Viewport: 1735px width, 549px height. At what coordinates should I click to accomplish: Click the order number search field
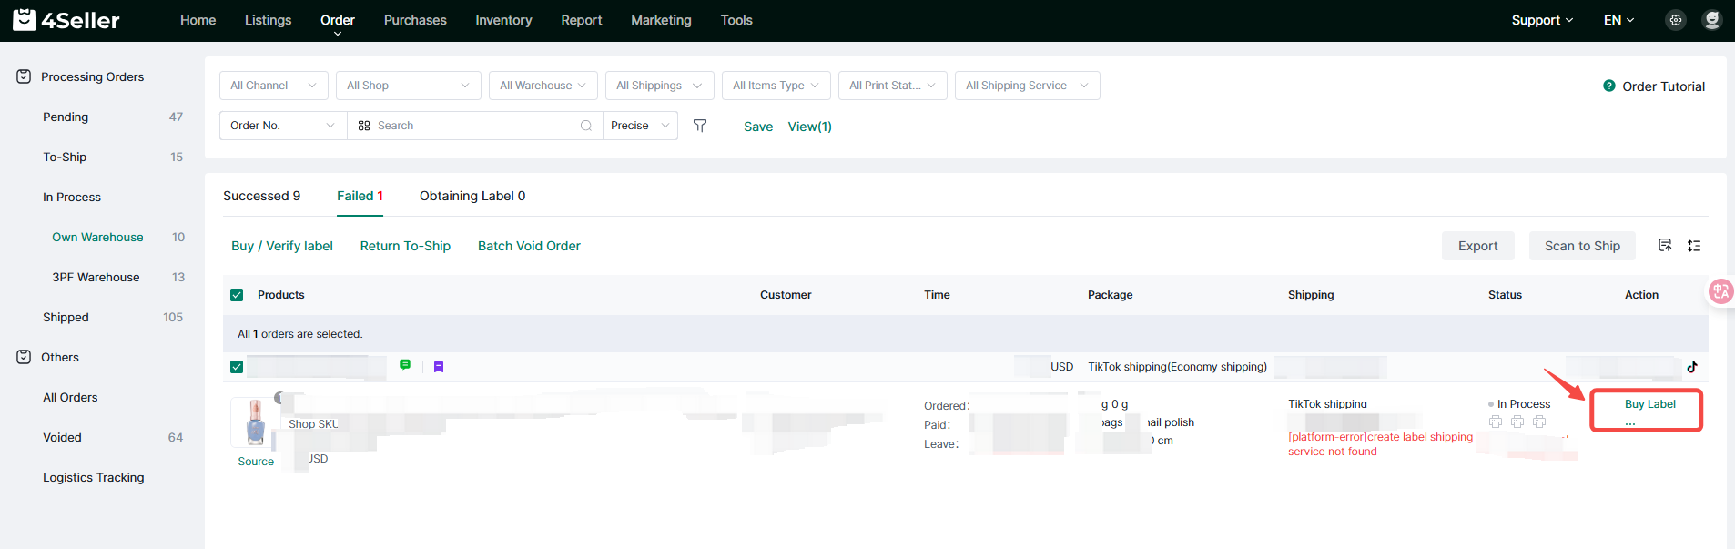[x=473, y=126]
